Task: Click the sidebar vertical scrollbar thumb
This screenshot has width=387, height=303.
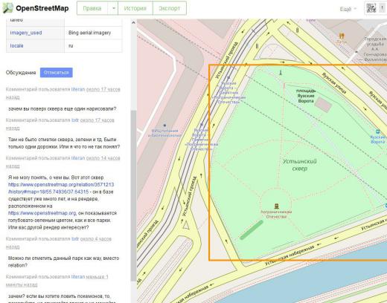Action: click(133, 195)
